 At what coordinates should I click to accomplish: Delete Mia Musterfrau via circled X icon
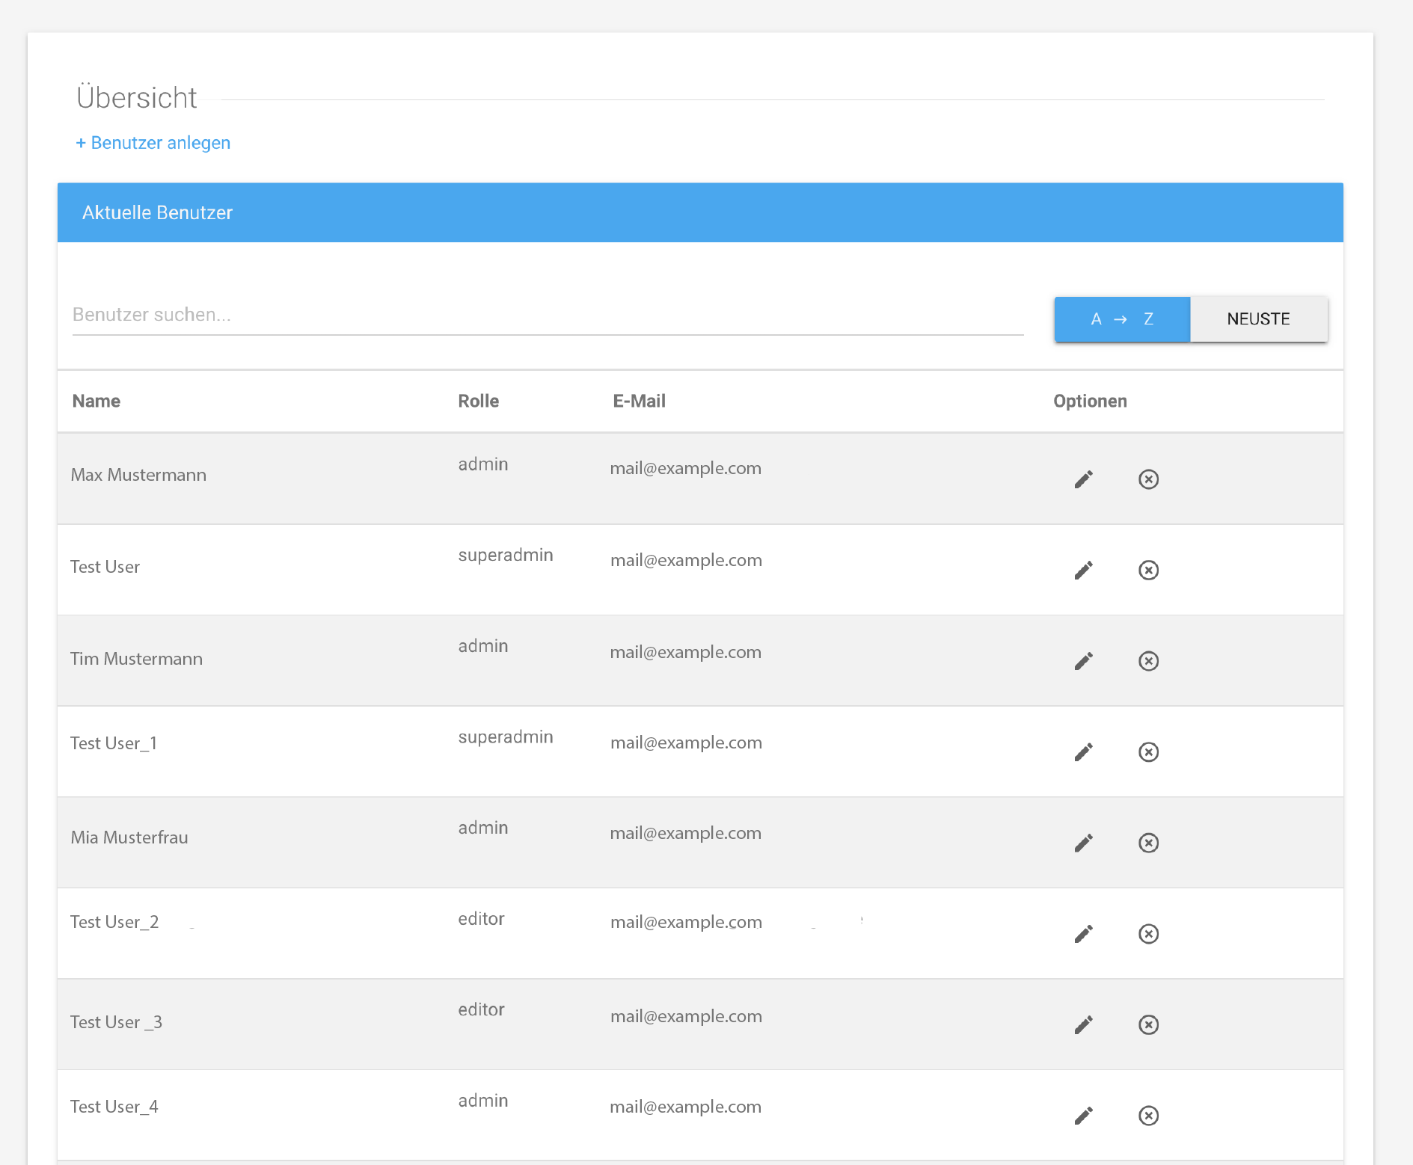coord(1148,843)
